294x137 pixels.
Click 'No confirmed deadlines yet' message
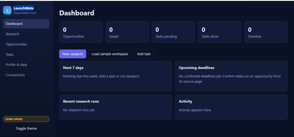[230, 79]
